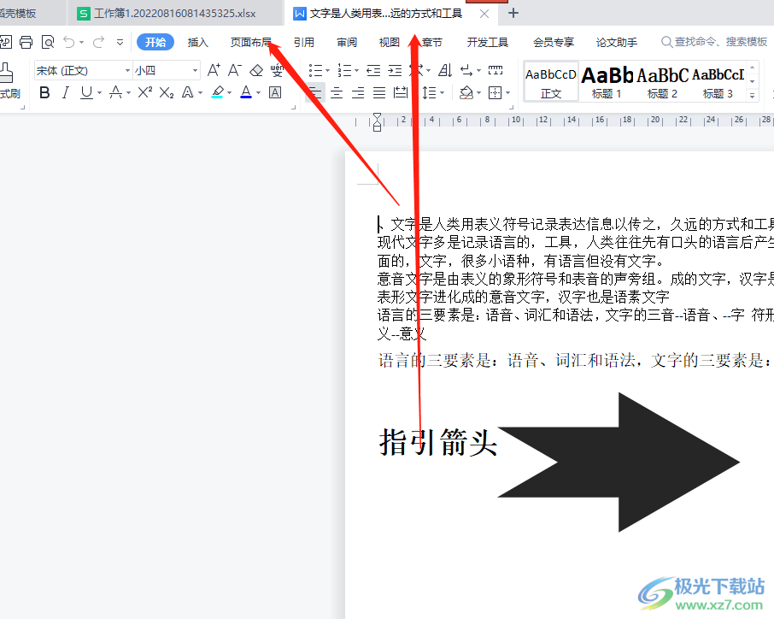The image size is (774, 619).
Task: Click the search commands field 查找命令
Action: [714, 42]
